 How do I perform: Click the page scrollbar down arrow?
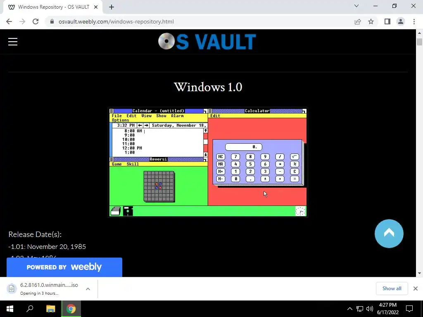coord(419,273)
